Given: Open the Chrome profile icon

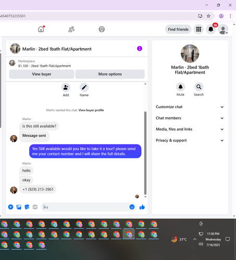Looking at the screenshot, I should pyautogui.click(x=221, y=16).
